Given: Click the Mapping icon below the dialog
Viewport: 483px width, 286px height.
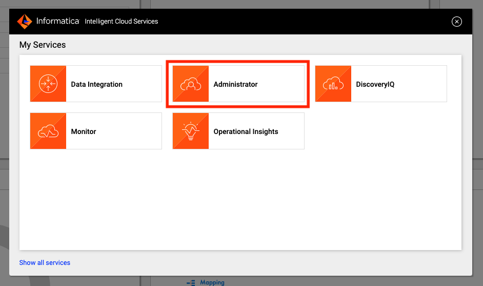Looking at the screenshot, I should [191, 282].
